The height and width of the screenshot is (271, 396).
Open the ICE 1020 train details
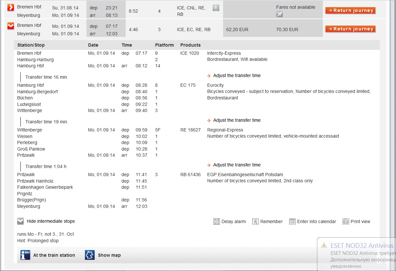(189, 53)
